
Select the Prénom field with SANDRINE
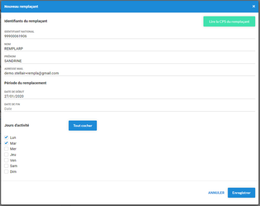tap(130, 61)
